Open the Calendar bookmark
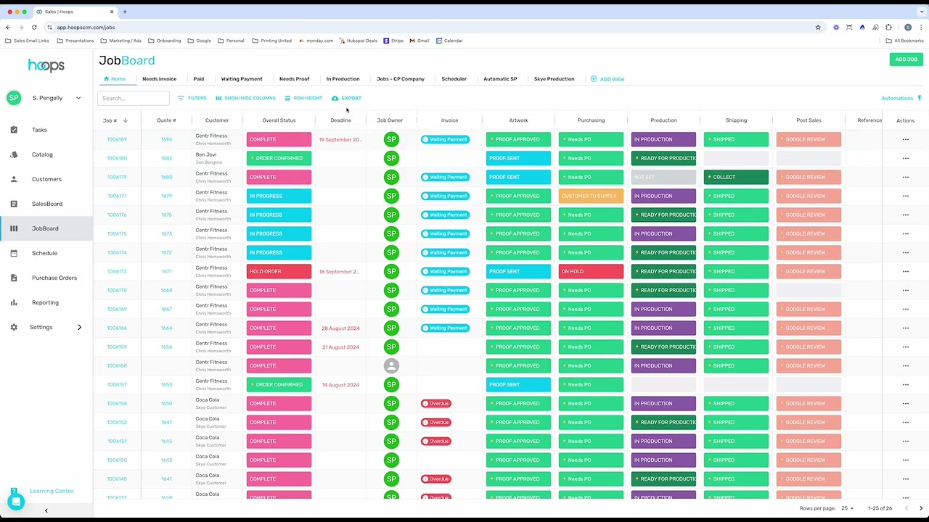This screenshot has width=929, height=522. [x=449, y=41]
